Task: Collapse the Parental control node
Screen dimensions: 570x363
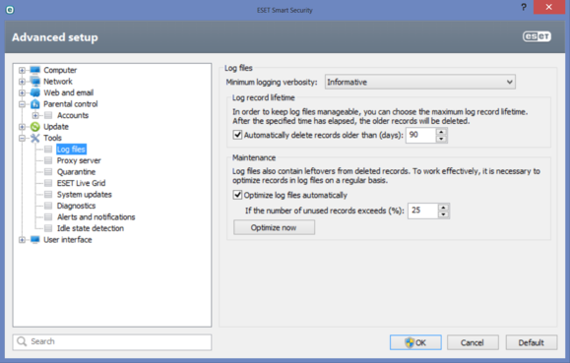Action: pos(22,104)
